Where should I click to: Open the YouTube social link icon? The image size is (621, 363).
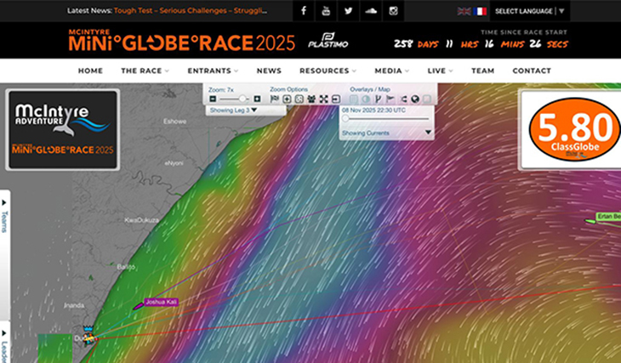(x=326, y=11)
